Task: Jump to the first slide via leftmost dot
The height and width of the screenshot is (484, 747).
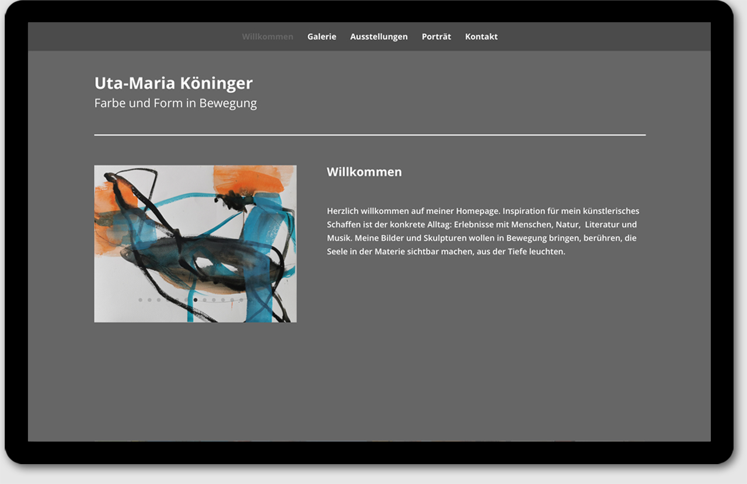Action: click(140, 300)
